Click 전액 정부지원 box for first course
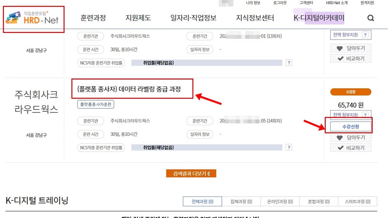This screenshot has height=218, width=388. (x=351, y=35)
